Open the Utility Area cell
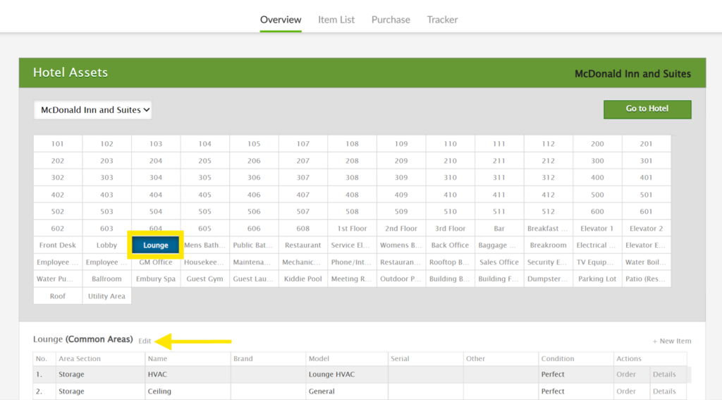 click(106, 296)
